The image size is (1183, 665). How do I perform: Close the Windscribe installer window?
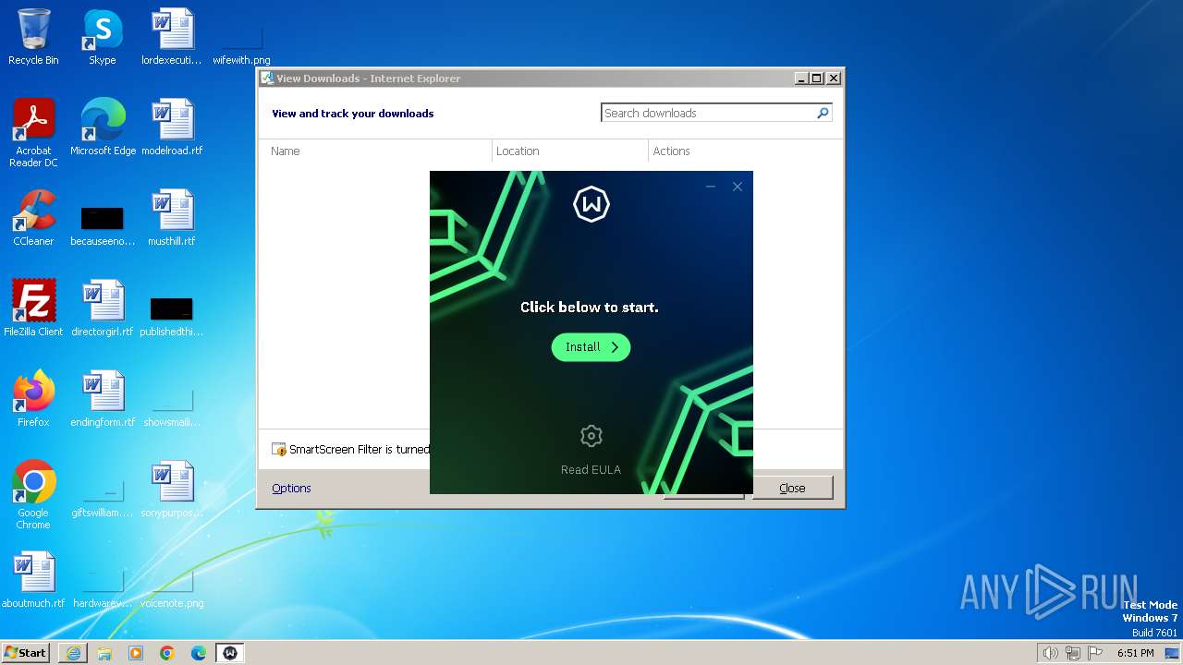(x=738, y=187)
